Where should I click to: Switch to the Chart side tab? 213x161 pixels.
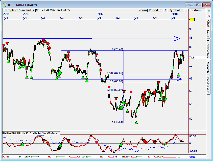208,24
